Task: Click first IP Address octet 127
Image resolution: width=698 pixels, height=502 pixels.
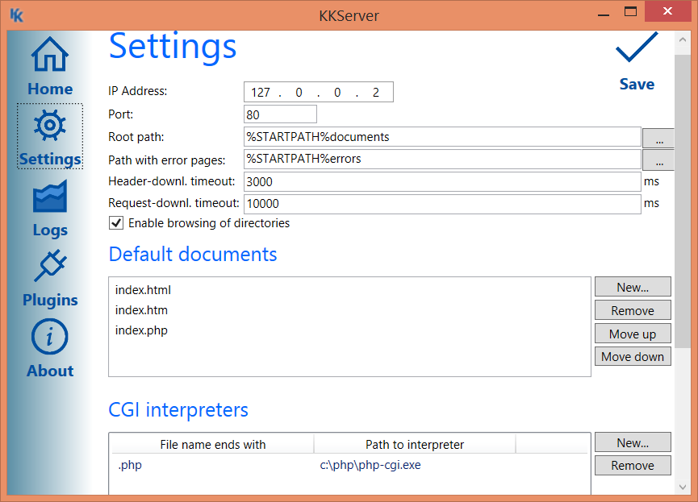Action: (x=261, y=93)
